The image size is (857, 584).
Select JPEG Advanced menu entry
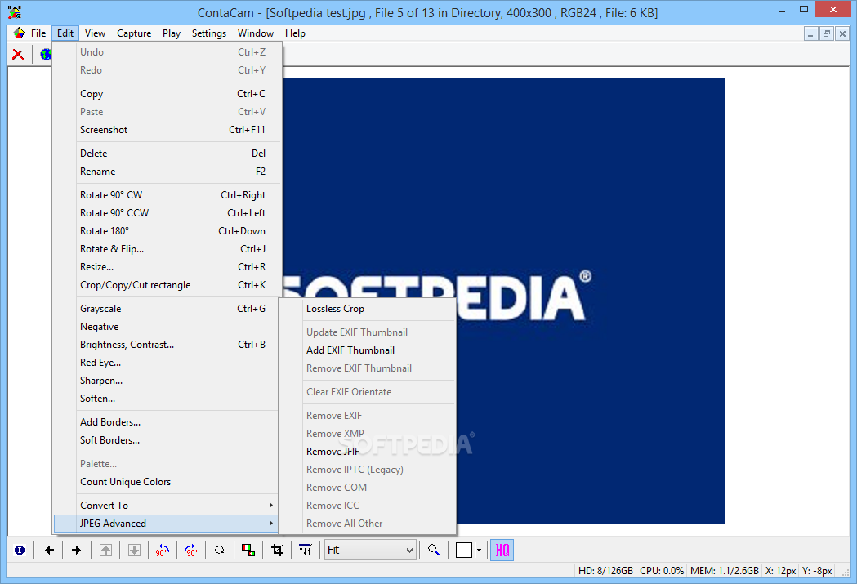click(166, 524)
